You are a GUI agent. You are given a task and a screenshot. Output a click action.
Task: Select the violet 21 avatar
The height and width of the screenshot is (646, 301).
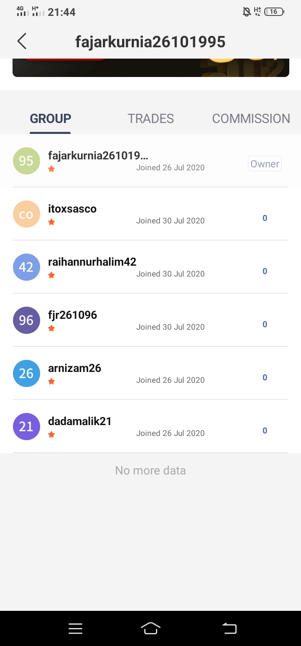tap(26, 426)
